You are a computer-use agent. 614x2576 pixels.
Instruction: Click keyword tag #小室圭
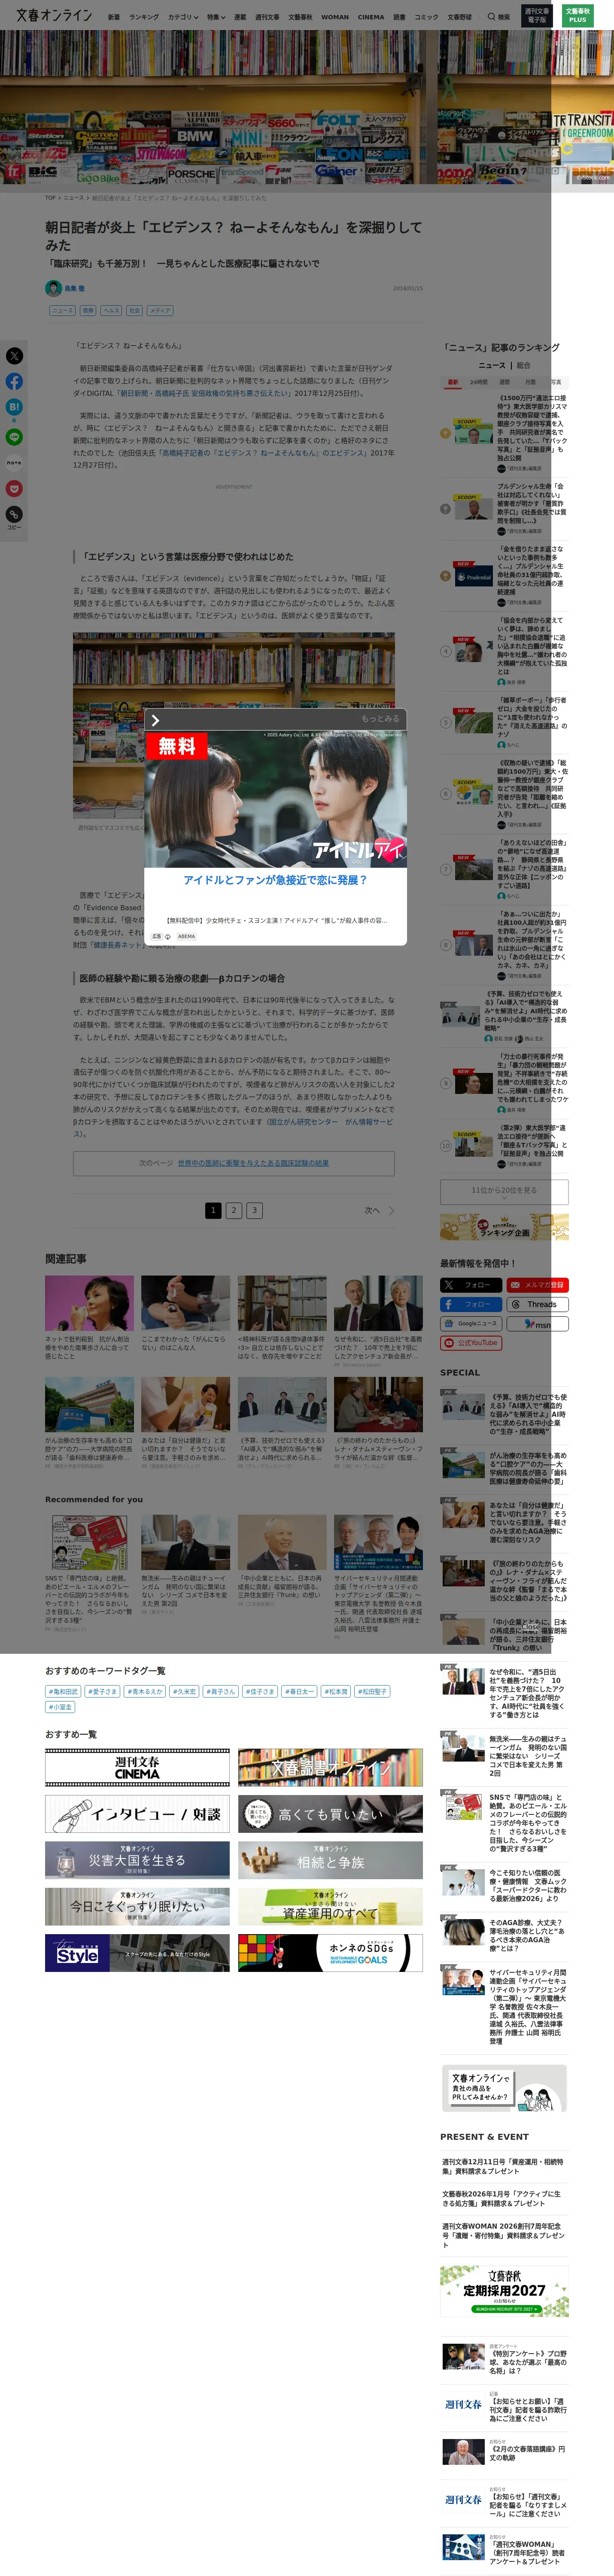(60, 1707)
